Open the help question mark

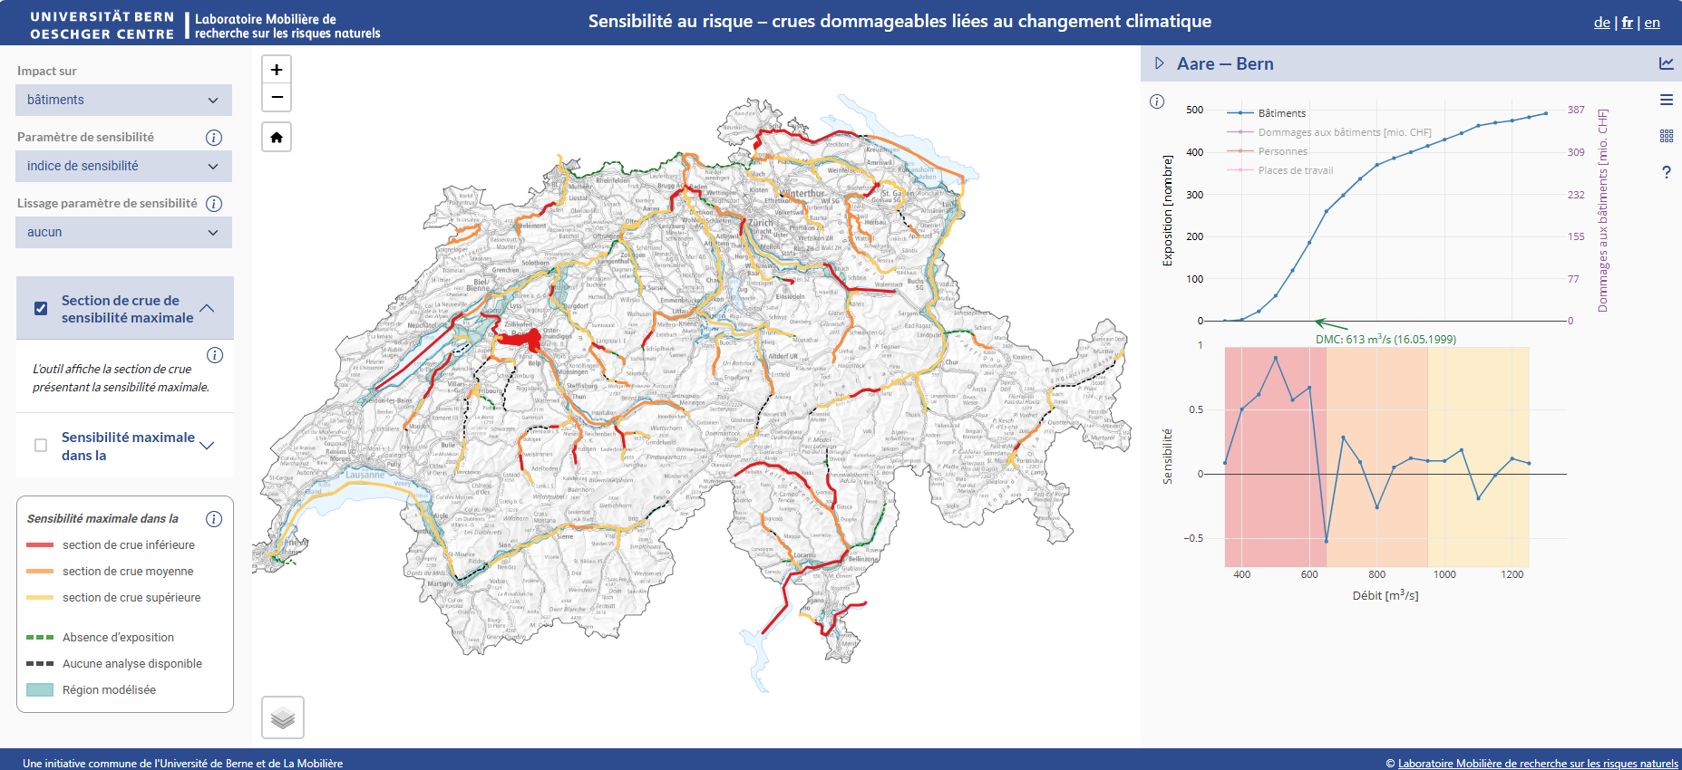[x=1667, y=172]
